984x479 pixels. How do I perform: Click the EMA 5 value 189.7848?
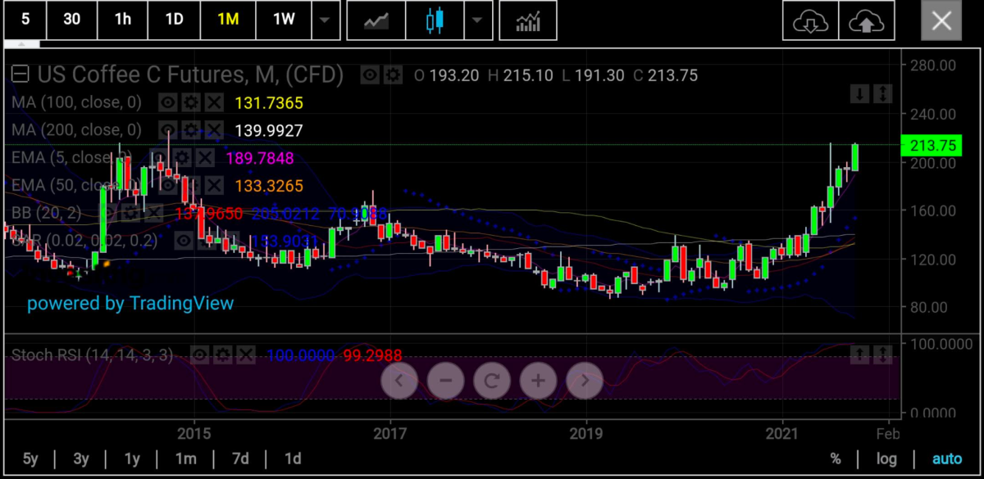coord(259,158)
